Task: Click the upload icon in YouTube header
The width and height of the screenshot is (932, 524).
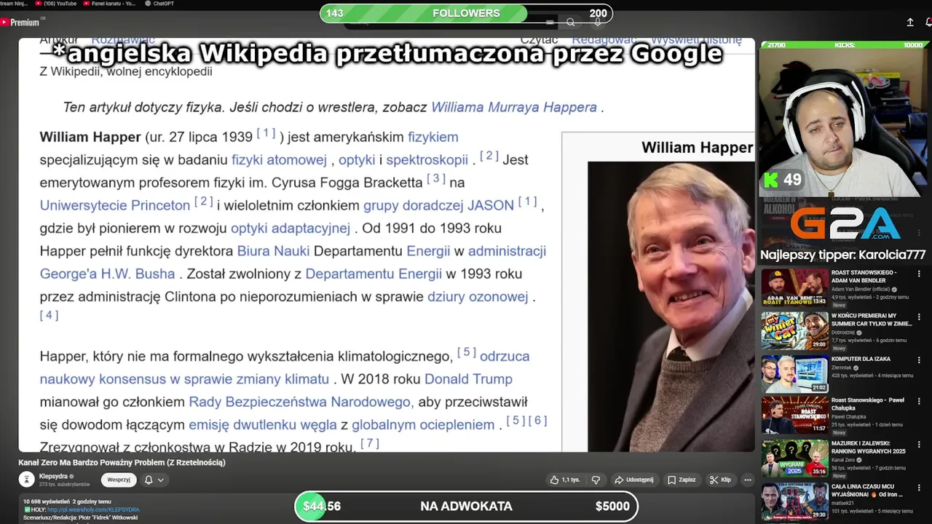Action: click(910, 23)
